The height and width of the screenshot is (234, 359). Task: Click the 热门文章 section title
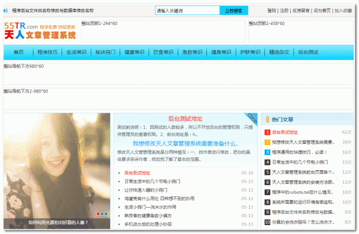282,119
